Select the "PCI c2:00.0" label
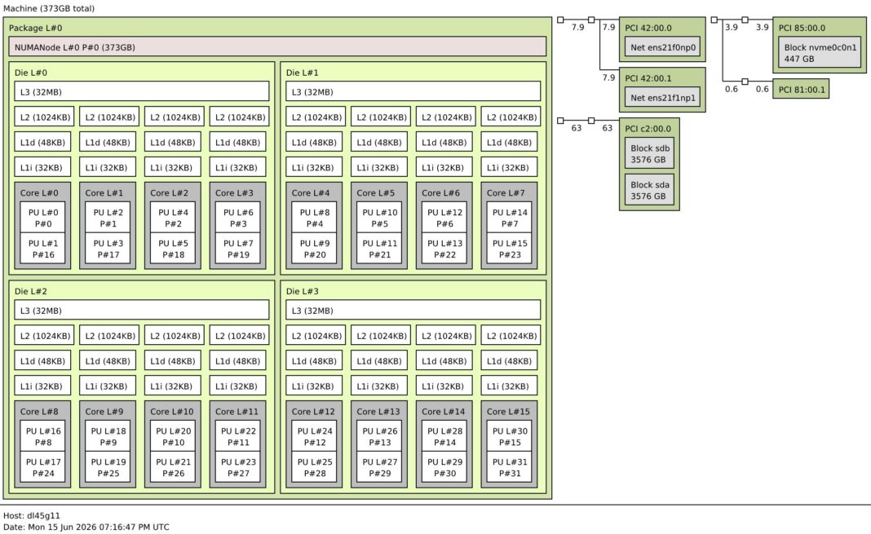Viewport: 871px width, 534px height. tap(648, 129)
